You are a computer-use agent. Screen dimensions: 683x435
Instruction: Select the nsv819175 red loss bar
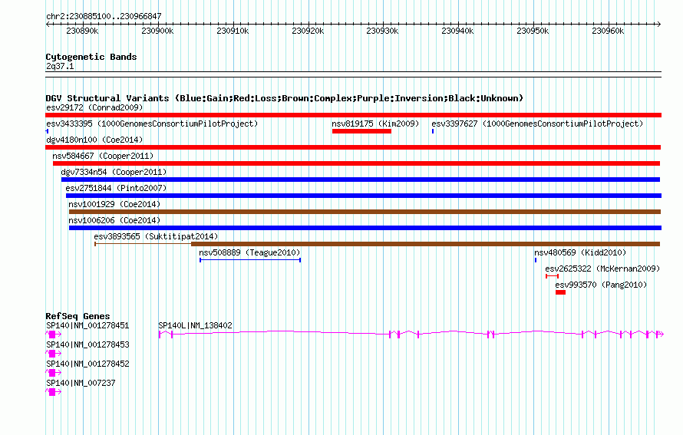361,131
